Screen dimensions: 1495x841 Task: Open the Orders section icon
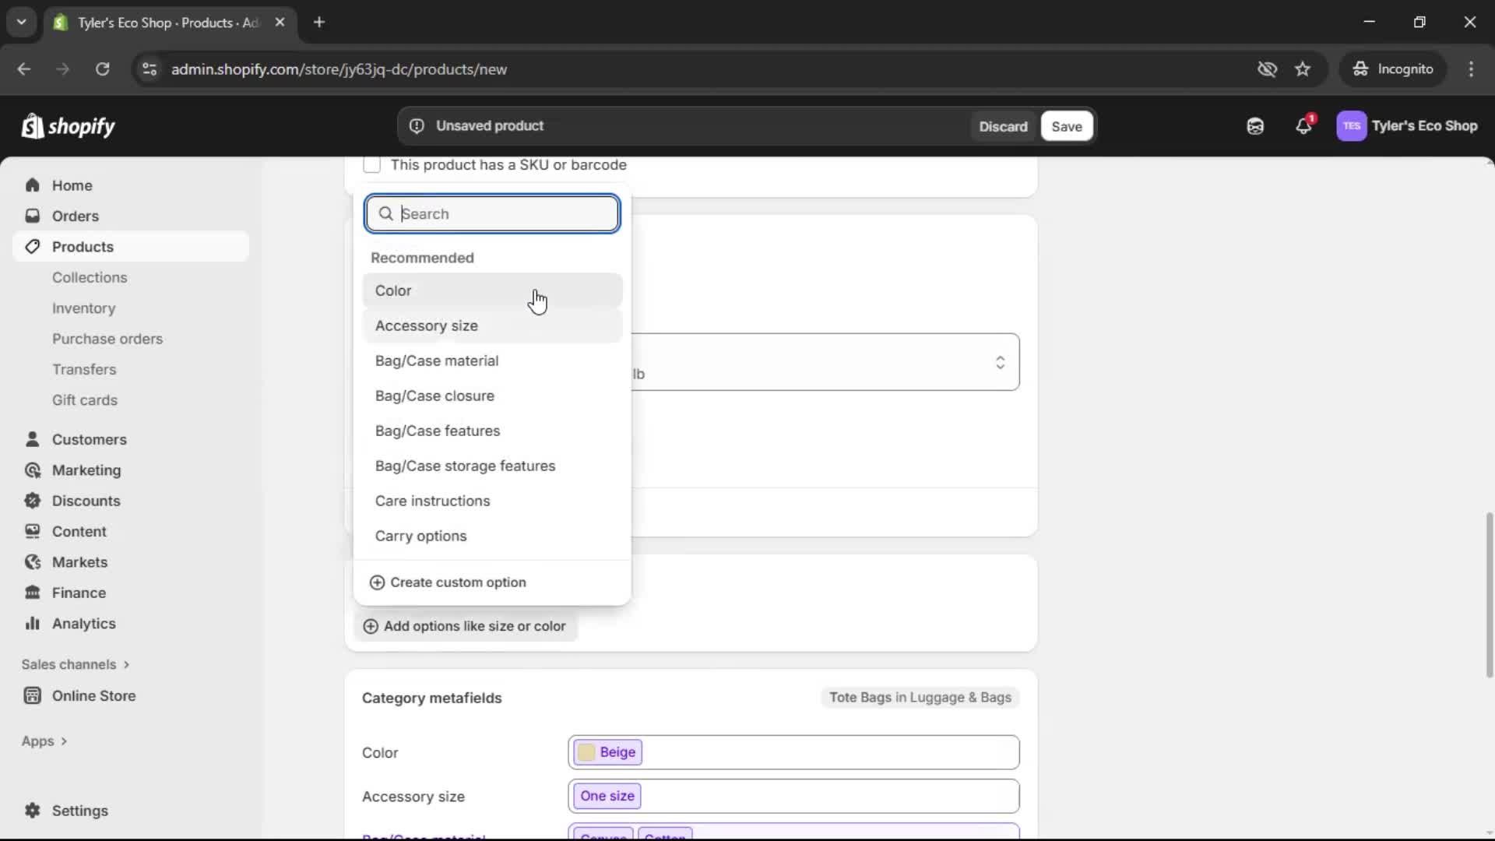[33, 216]
